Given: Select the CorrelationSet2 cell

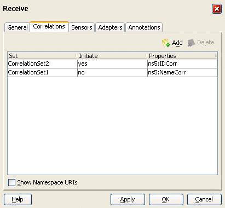Looking at the screenshot, I should (42, 63).
